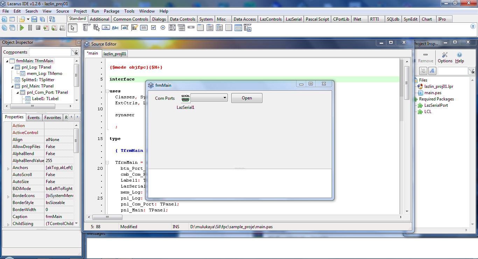Collapse frmMain node in component tree

tap(7, 61)
